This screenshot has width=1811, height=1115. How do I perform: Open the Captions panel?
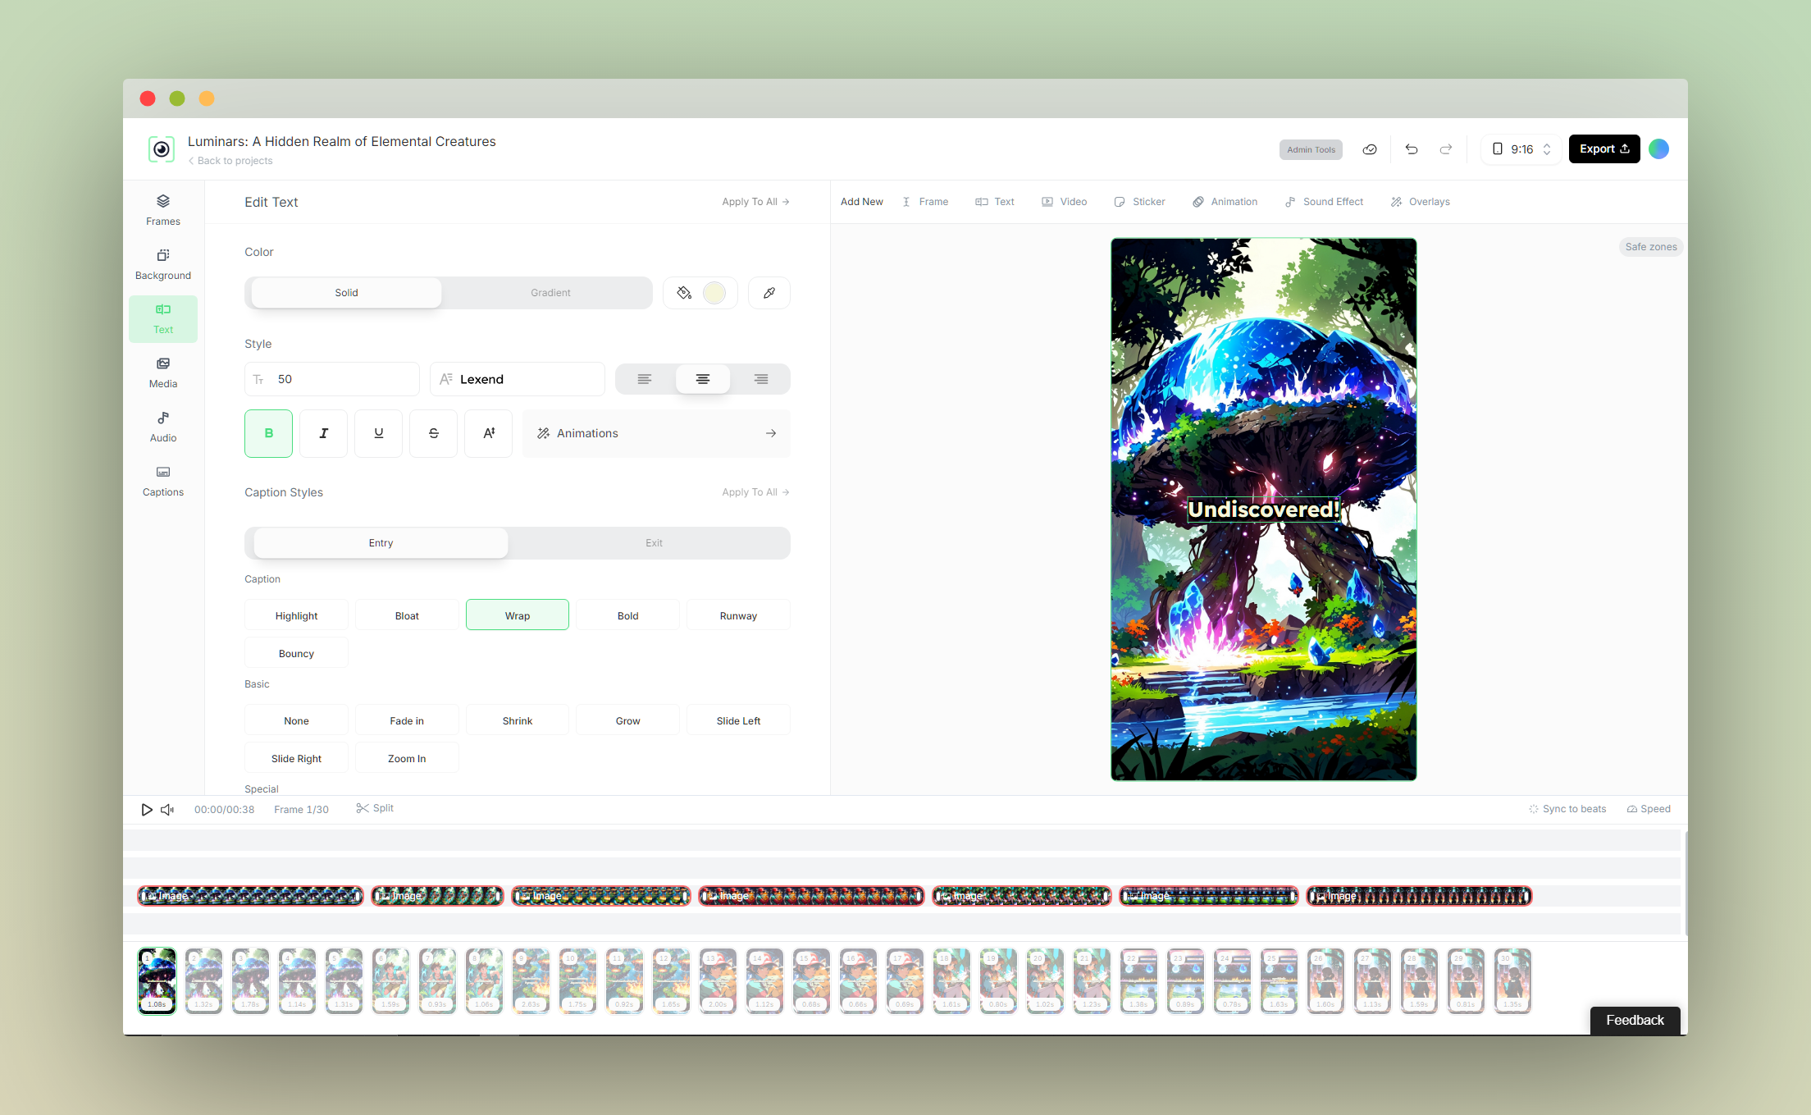tap(162, 480)
